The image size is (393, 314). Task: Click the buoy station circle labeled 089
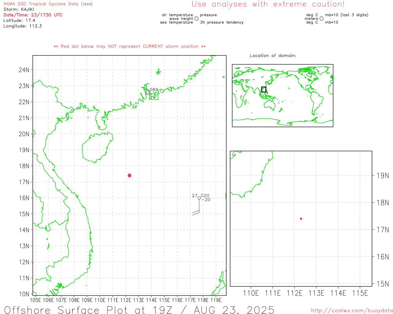(x=148, y=92)
